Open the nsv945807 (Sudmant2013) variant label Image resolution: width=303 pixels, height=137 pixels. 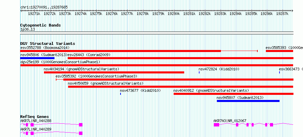pos(240,98)
